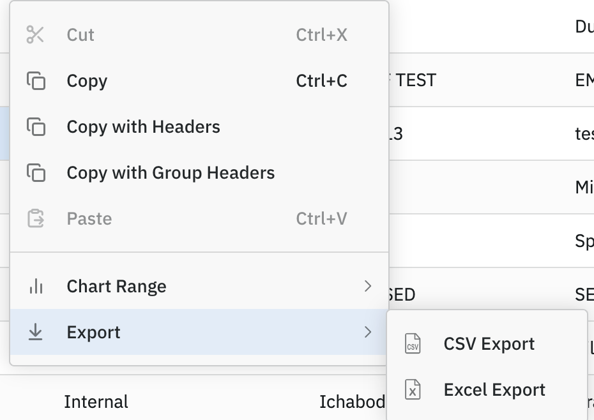Image resolution: width=594 pixels, height=420 pixels.
Task: Choose Copy with Headers menu entry
Action: pos(143,127)
